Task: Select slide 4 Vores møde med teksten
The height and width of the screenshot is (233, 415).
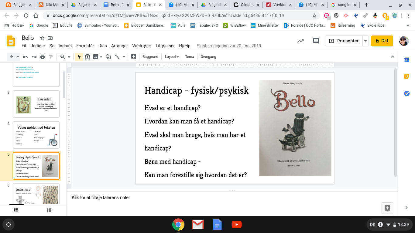Action: tap(36, 135)
